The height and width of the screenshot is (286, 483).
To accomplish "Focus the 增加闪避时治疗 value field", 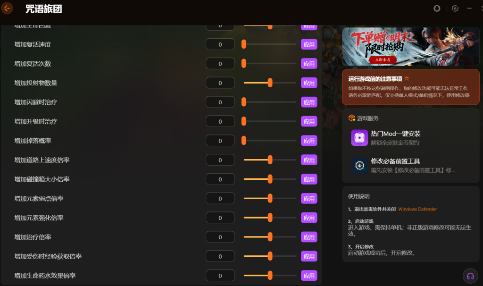I will pos(220,102).
